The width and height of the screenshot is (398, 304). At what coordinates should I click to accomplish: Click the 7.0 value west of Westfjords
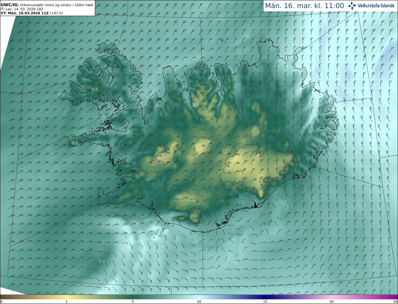[61, 94]
